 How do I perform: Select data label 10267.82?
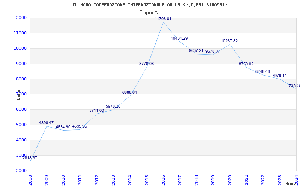229,41
